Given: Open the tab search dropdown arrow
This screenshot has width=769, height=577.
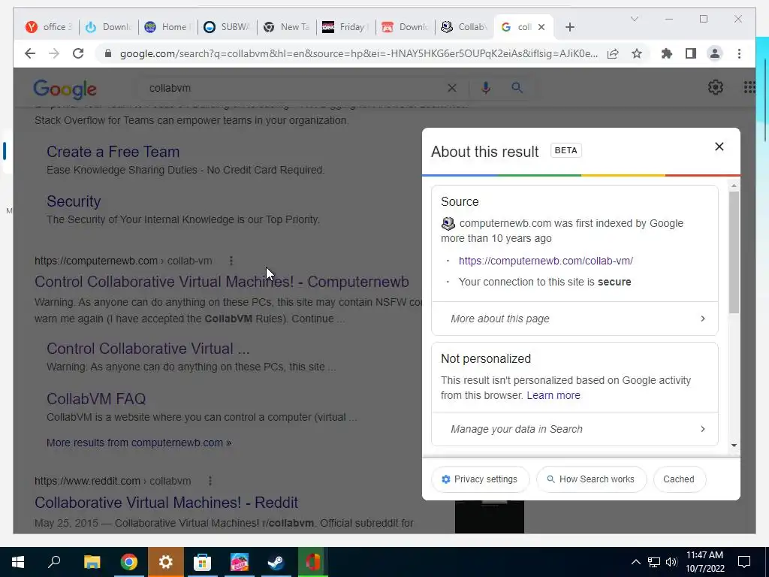Looking at the screenshot, I should click(x=634, y=19).
